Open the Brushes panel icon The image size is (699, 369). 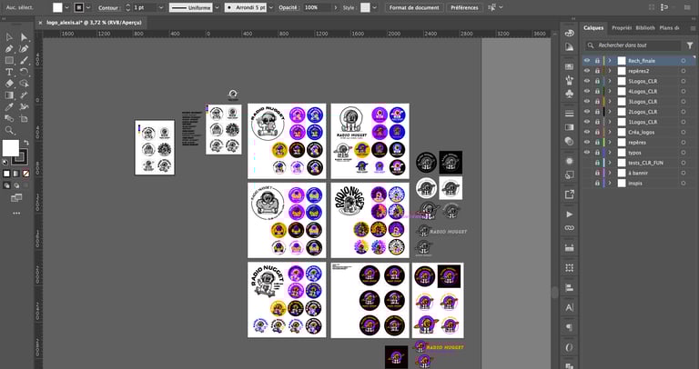(569, 80)
